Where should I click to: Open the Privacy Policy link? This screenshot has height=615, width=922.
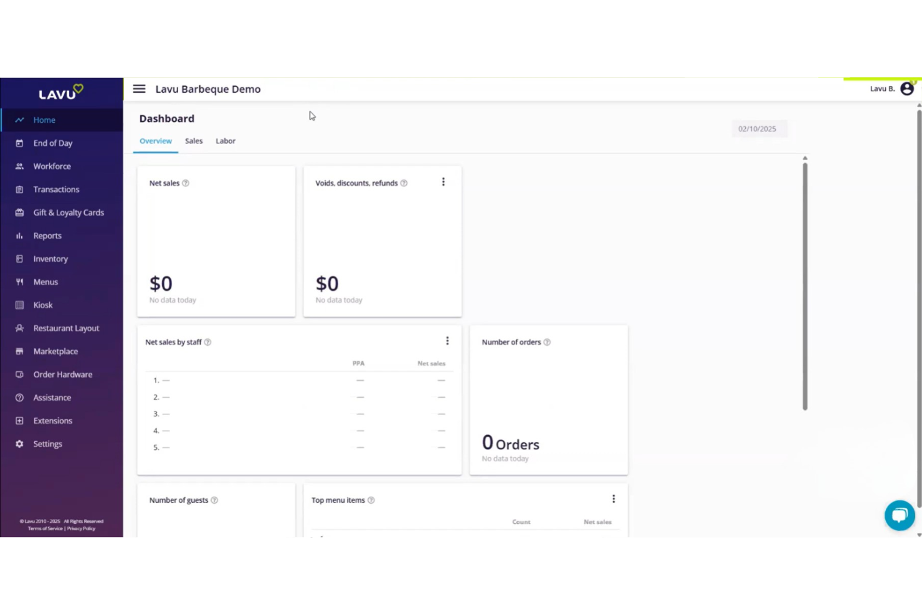tap(81, 528)
